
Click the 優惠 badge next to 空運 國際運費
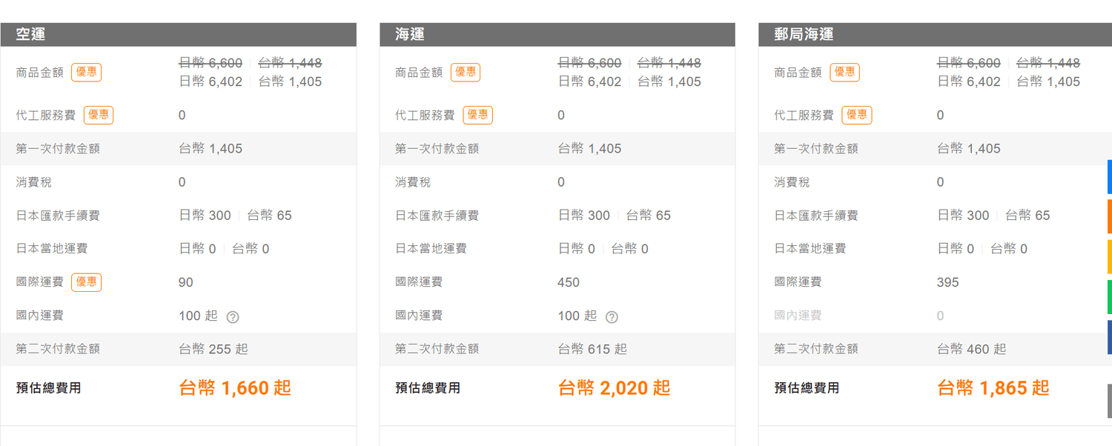87,282
